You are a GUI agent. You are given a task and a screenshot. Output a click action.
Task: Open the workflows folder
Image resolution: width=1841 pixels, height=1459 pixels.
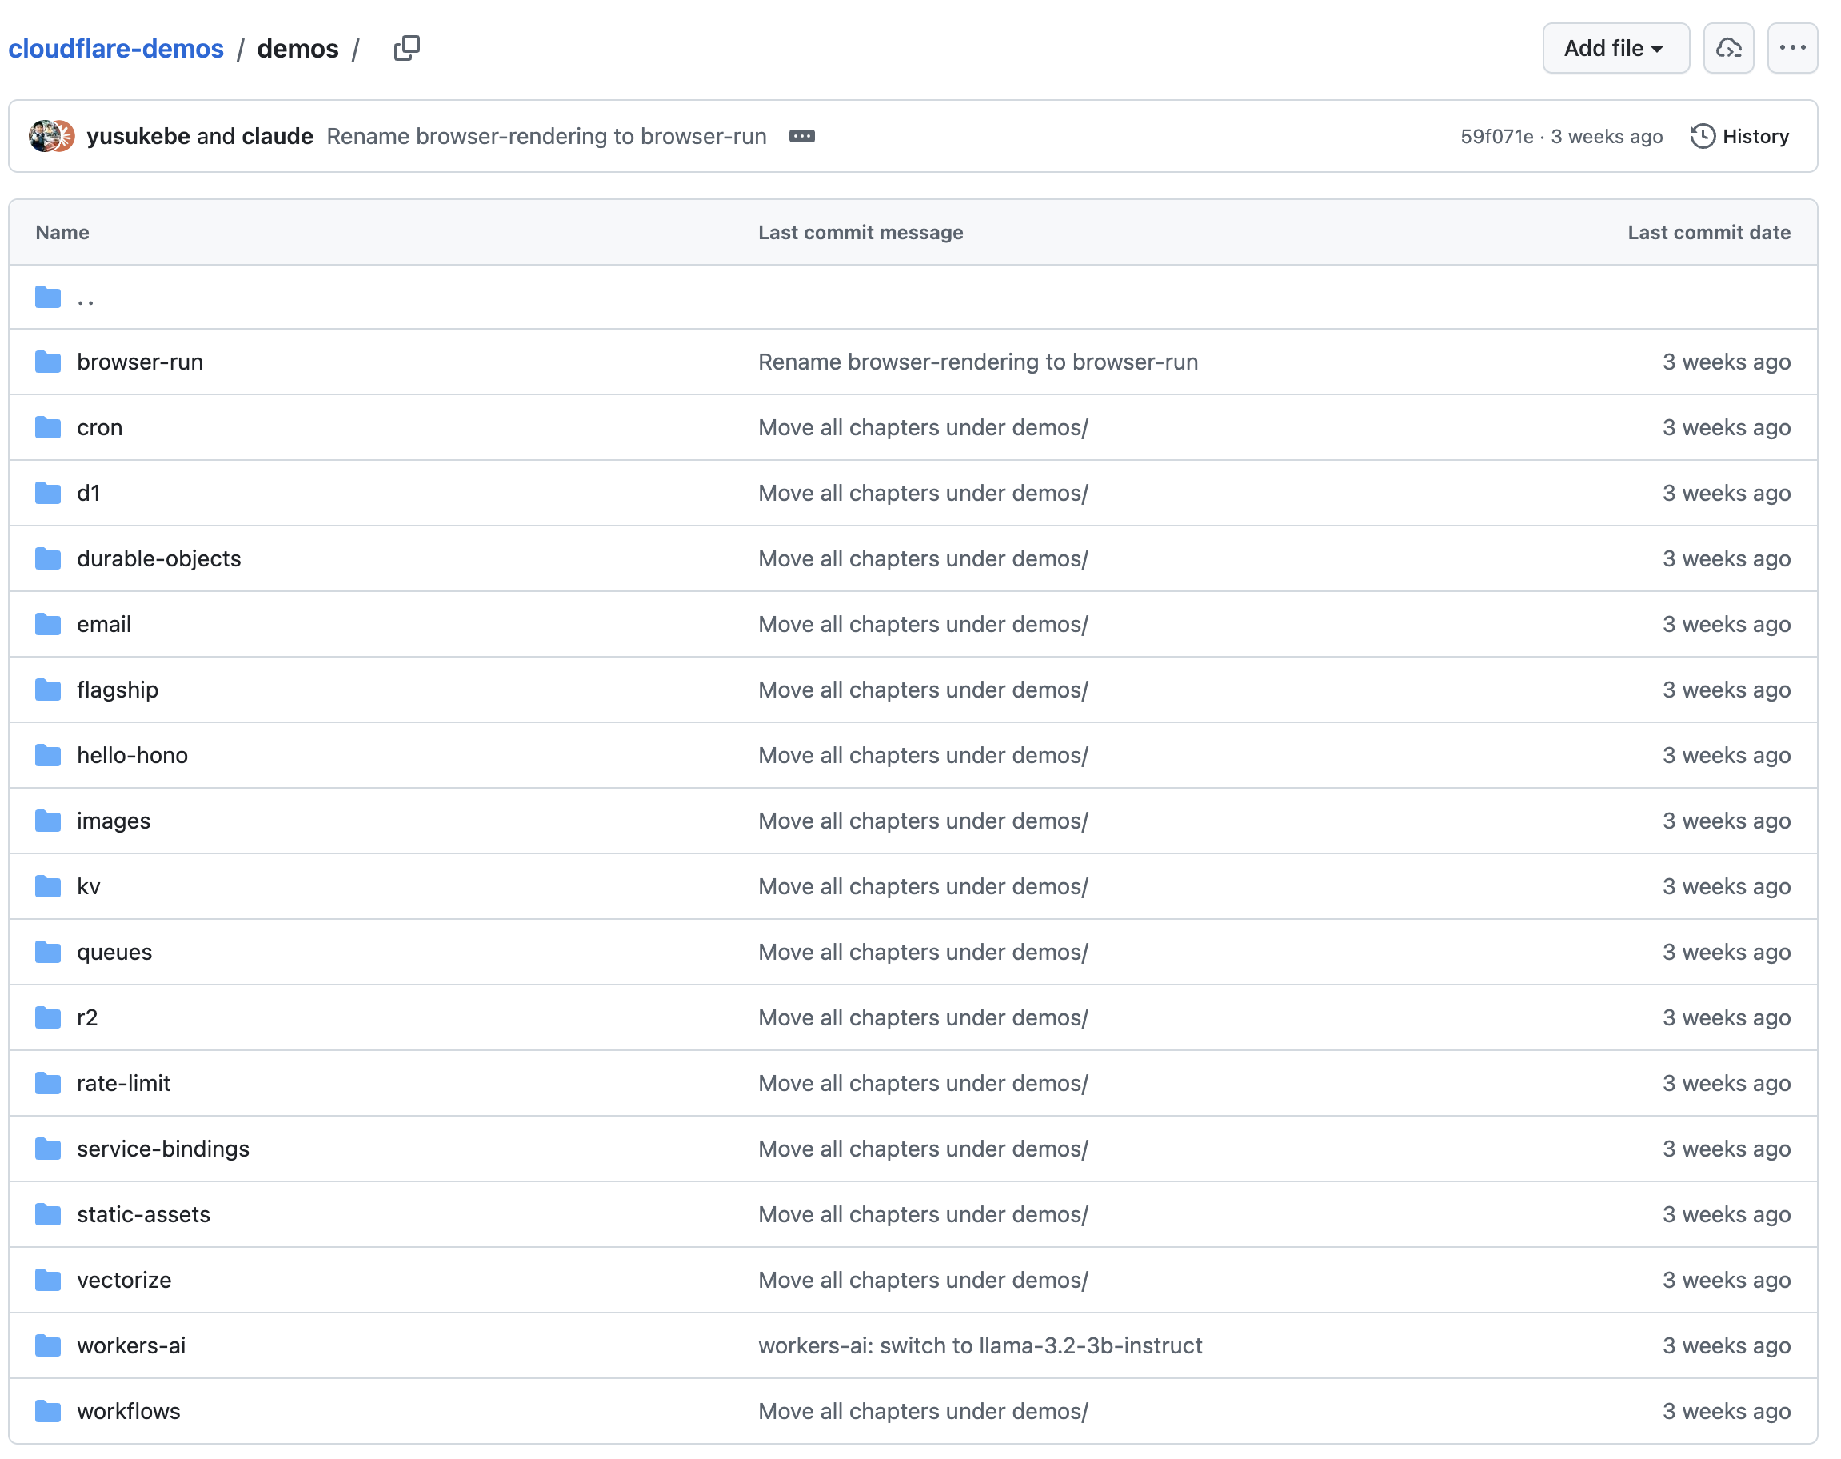[129, 1412]
